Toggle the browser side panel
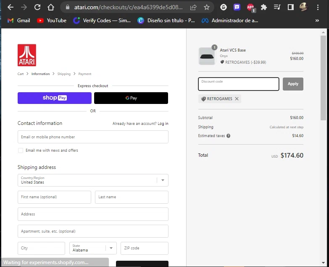Viewport: 329px width, 267px height. pyautogui.click(x=291, y=7)
